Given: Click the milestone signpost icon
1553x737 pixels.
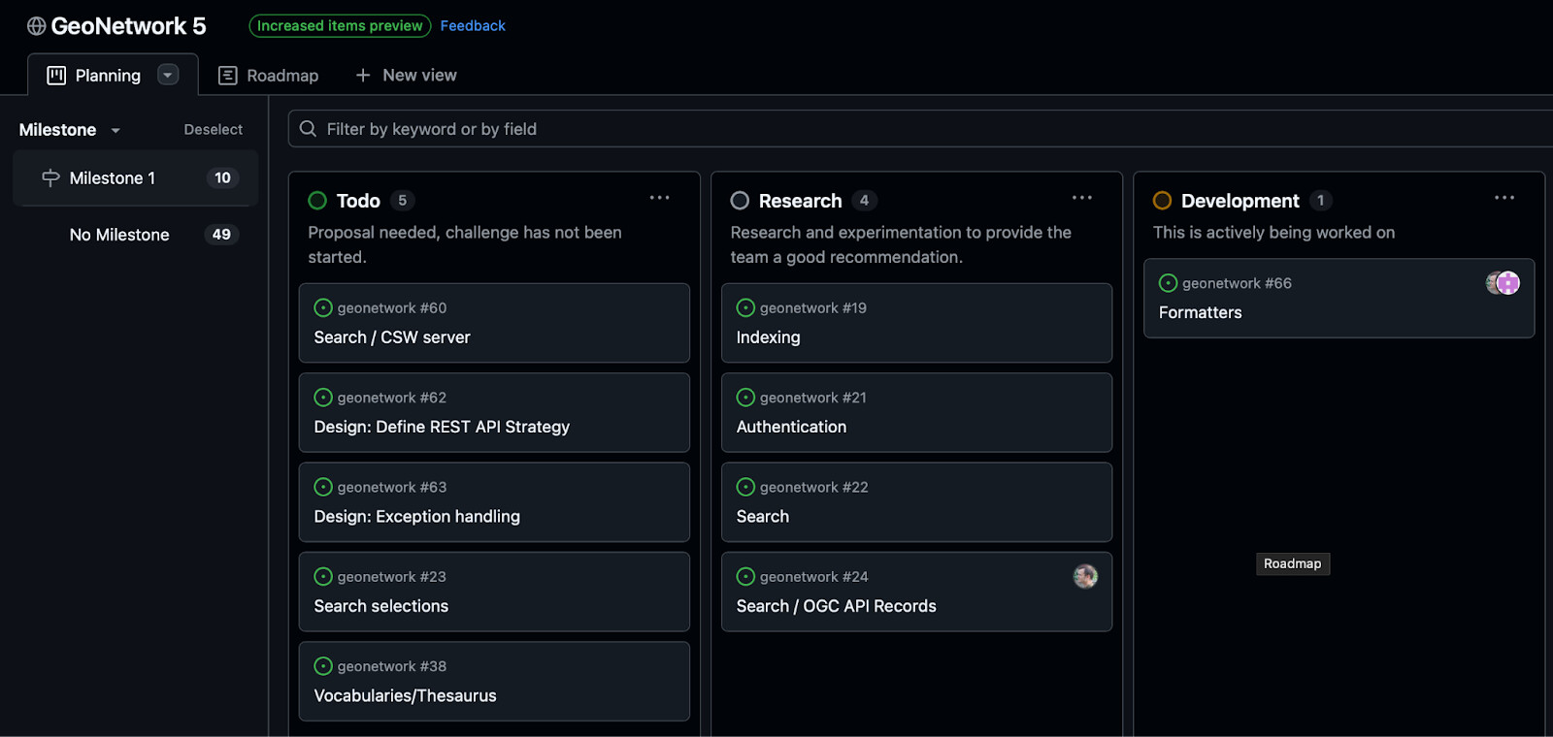Looking at the screenshot, I should tap(50, 177).
